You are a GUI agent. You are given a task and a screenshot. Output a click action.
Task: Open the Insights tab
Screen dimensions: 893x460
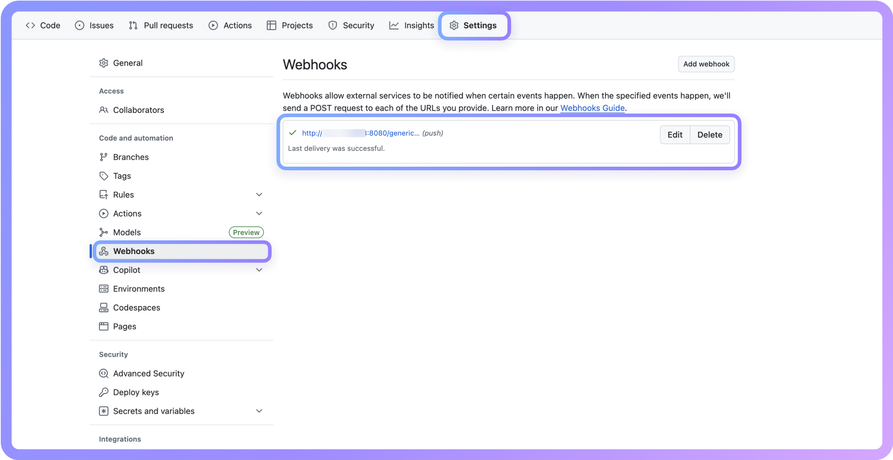pyautogui.click(x=411, y=25)
